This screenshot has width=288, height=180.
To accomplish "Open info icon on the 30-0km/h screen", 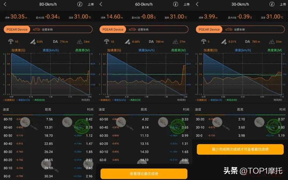I will [x=272, y=4].
